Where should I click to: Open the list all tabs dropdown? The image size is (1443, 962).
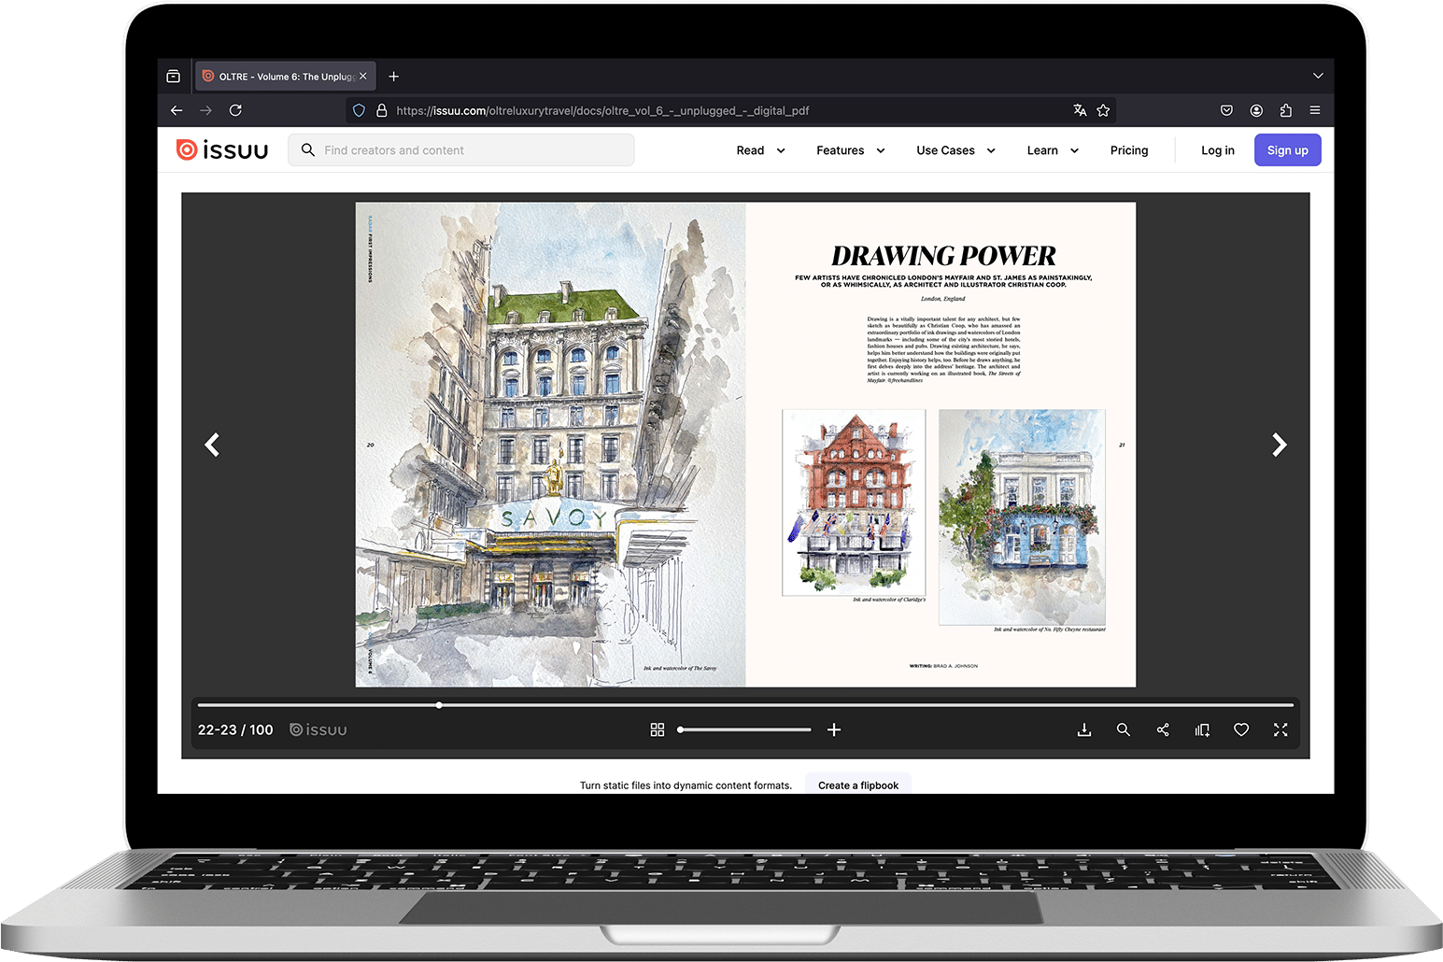pos(1318,76)
